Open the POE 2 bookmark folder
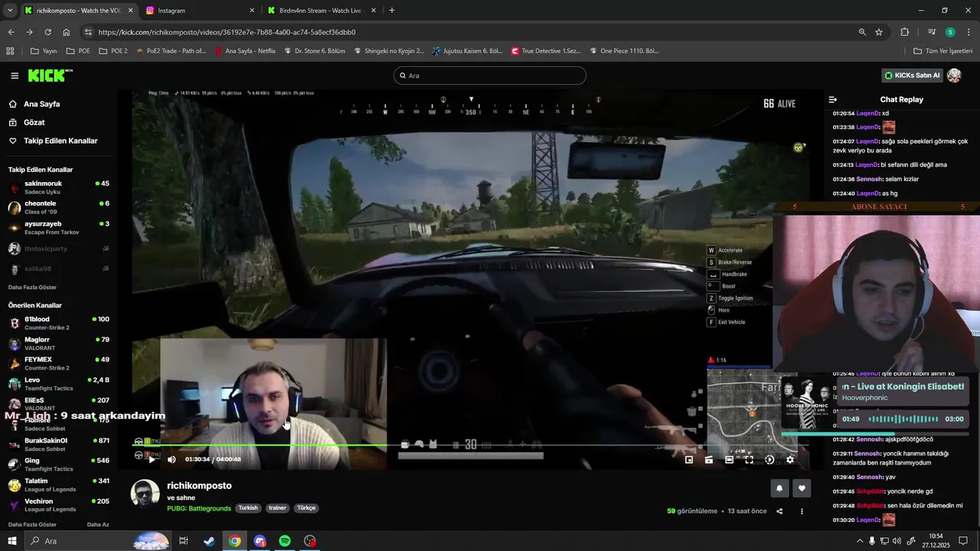 [113, 51]
